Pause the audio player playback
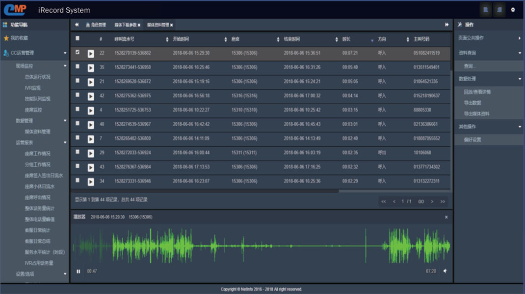525x294 pixels. [79, 271]
